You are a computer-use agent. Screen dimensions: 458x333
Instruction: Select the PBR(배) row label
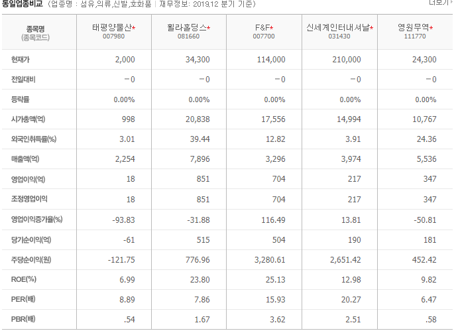click(23, 319)
